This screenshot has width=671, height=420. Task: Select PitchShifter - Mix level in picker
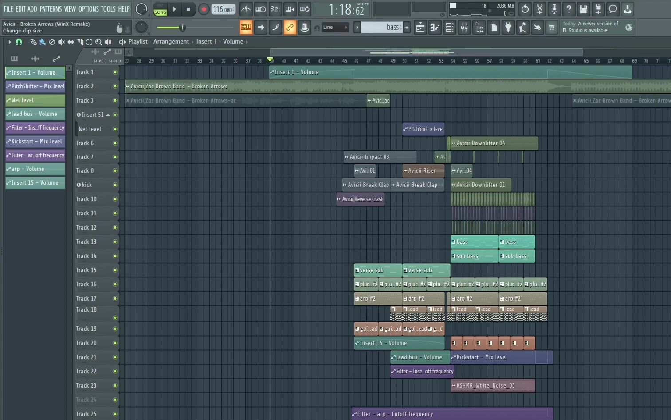coord(35,86)
